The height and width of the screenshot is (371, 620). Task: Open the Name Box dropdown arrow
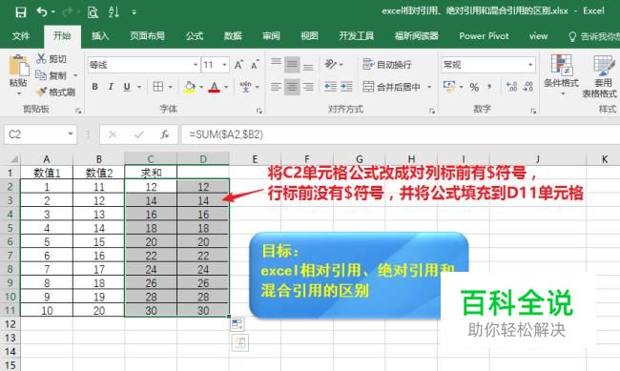70,134
